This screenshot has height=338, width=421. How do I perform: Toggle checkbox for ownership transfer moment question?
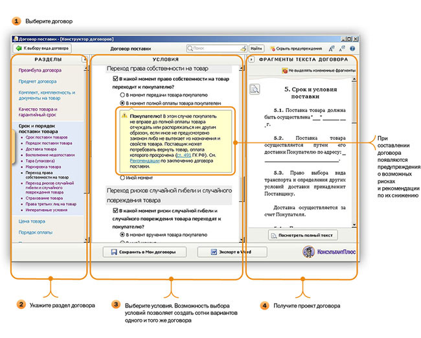point(115,79)
